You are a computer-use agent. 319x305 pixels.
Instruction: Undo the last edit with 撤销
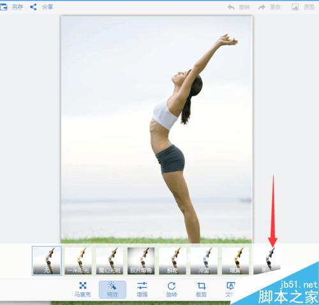tap(239, 7)
